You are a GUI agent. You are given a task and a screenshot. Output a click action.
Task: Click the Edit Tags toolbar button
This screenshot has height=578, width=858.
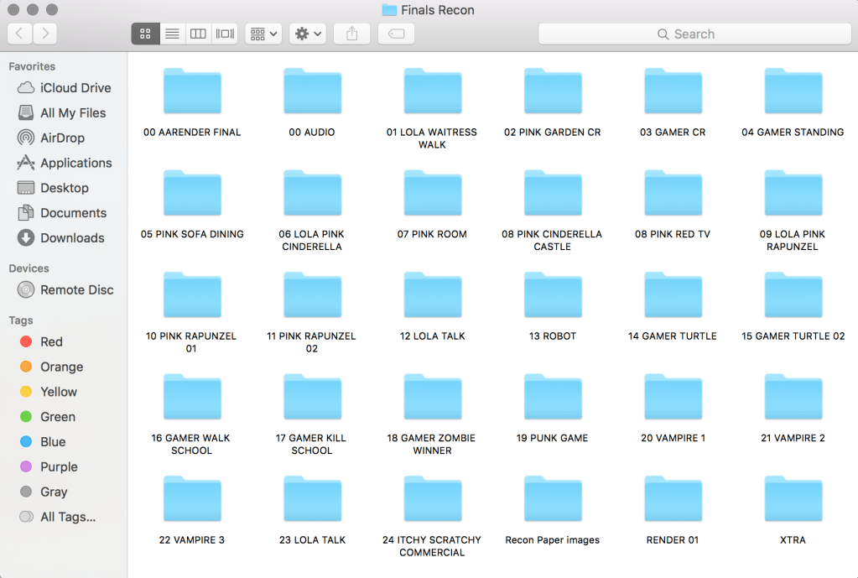click(x=396, y=34)
